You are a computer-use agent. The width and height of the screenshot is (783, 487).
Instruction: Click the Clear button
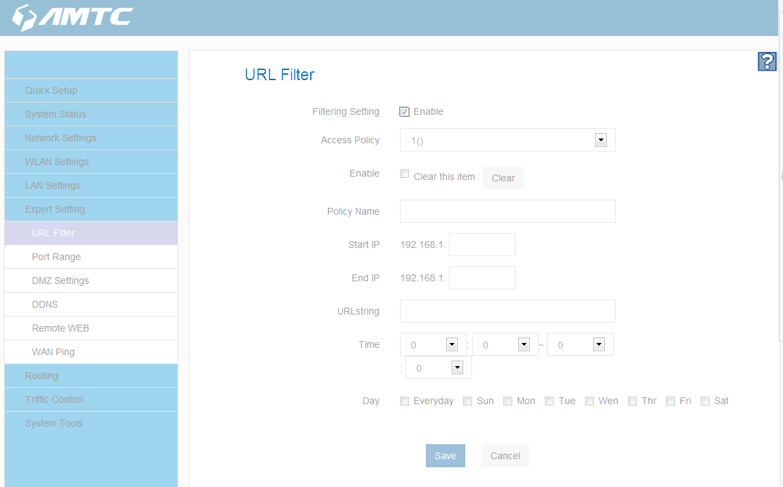click(503, 178)
